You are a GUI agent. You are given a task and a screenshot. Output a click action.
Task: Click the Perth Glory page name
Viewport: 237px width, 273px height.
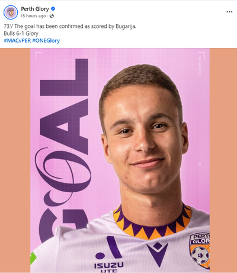click(x=35, y=9)
